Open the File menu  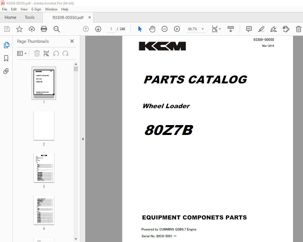point(5,9)
